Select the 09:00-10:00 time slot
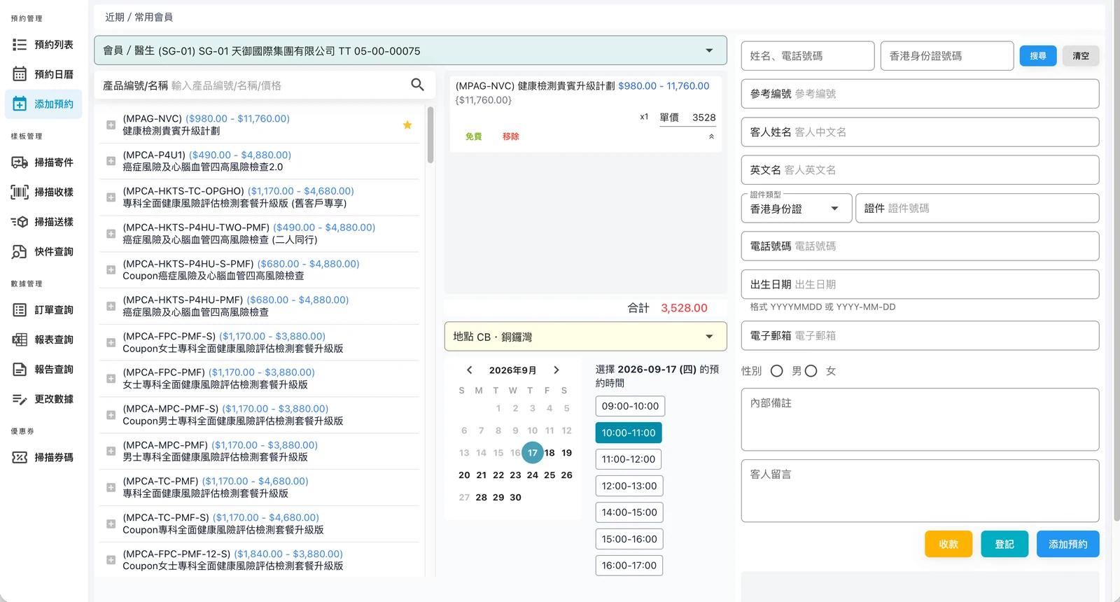 [630, 406]
